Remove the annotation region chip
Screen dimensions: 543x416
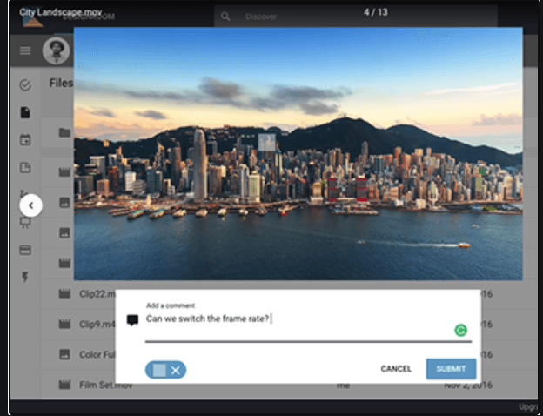pos(175,370)
